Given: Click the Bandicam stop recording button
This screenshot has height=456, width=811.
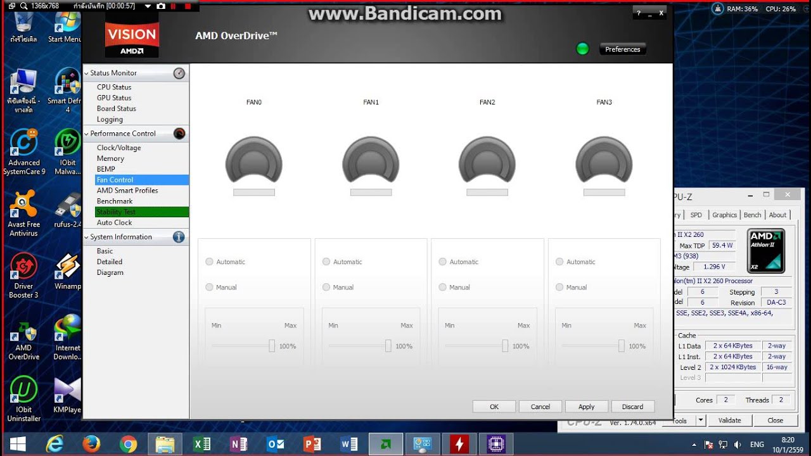Looking at the screenshot, I should (x=187, y=6).
